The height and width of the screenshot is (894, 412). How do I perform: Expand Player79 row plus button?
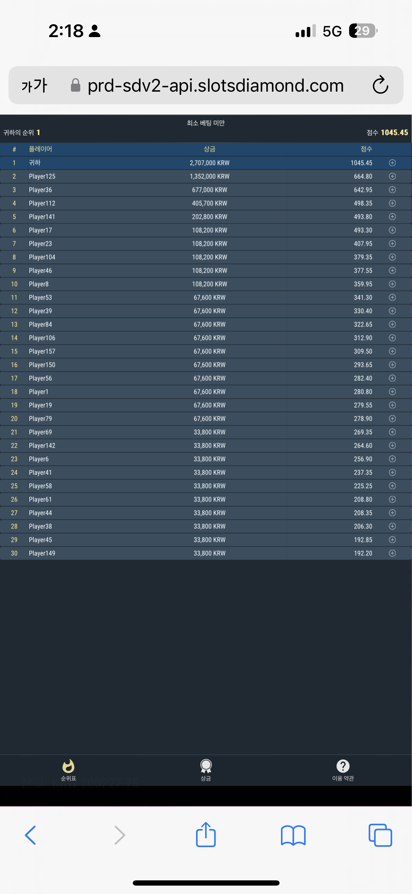pos(392,419)
